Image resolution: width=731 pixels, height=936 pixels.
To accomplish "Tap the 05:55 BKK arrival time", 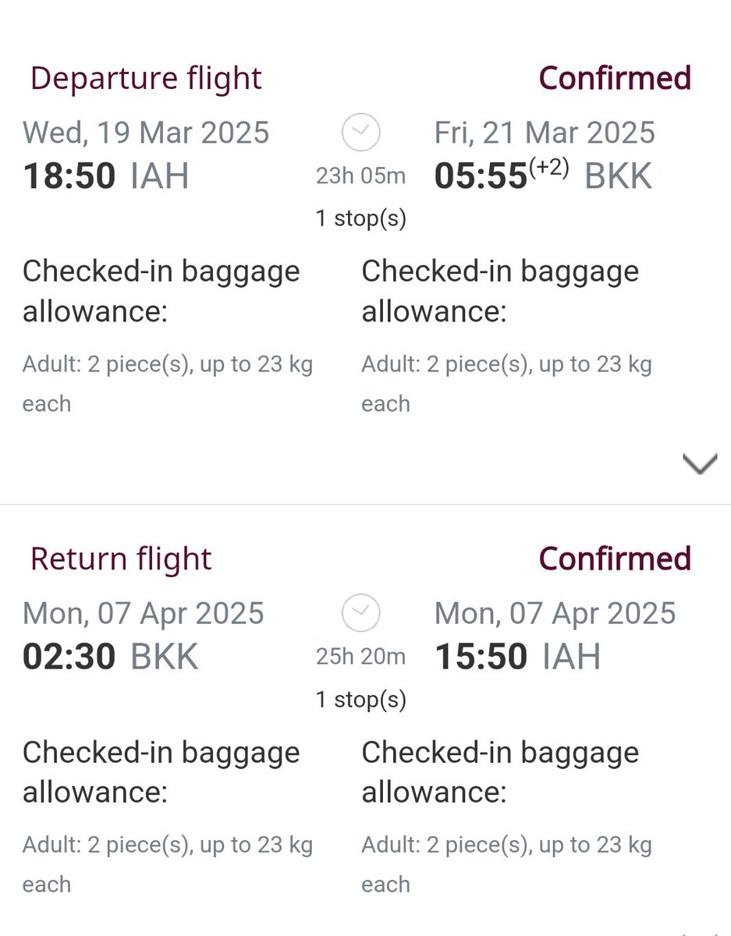I will pos(543,176).
